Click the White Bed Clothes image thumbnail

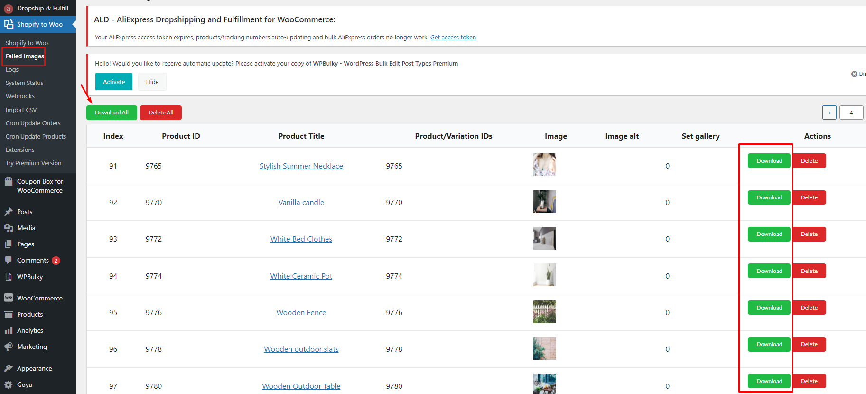(x=545, y=238)
